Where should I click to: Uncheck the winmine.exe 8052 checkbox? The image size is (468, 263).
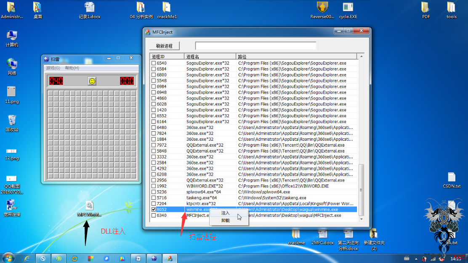coord(154,209)
